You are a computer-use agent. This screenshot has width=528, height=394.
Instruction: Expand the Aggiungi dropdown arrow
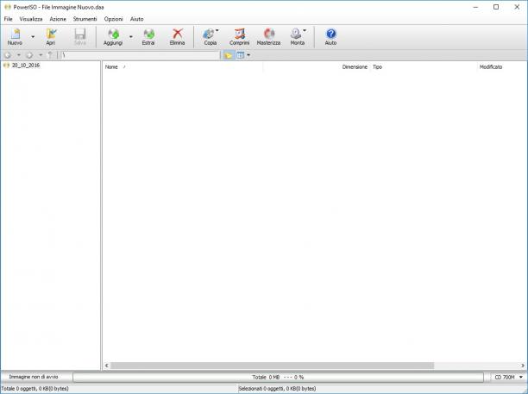point(131,37)
